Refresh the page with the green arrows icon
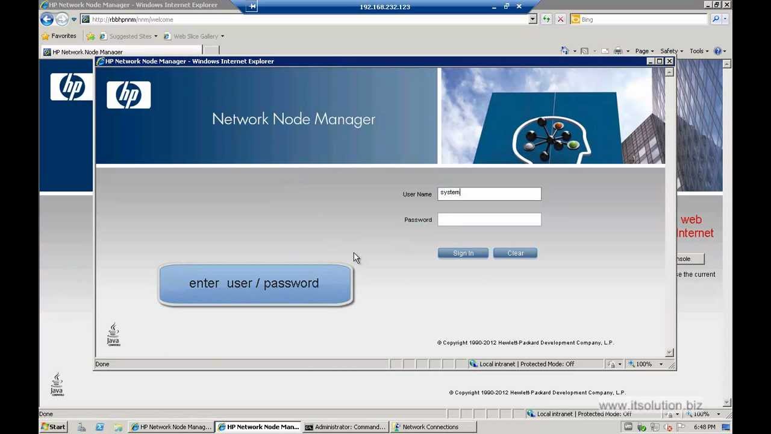 tap(546, 19)
